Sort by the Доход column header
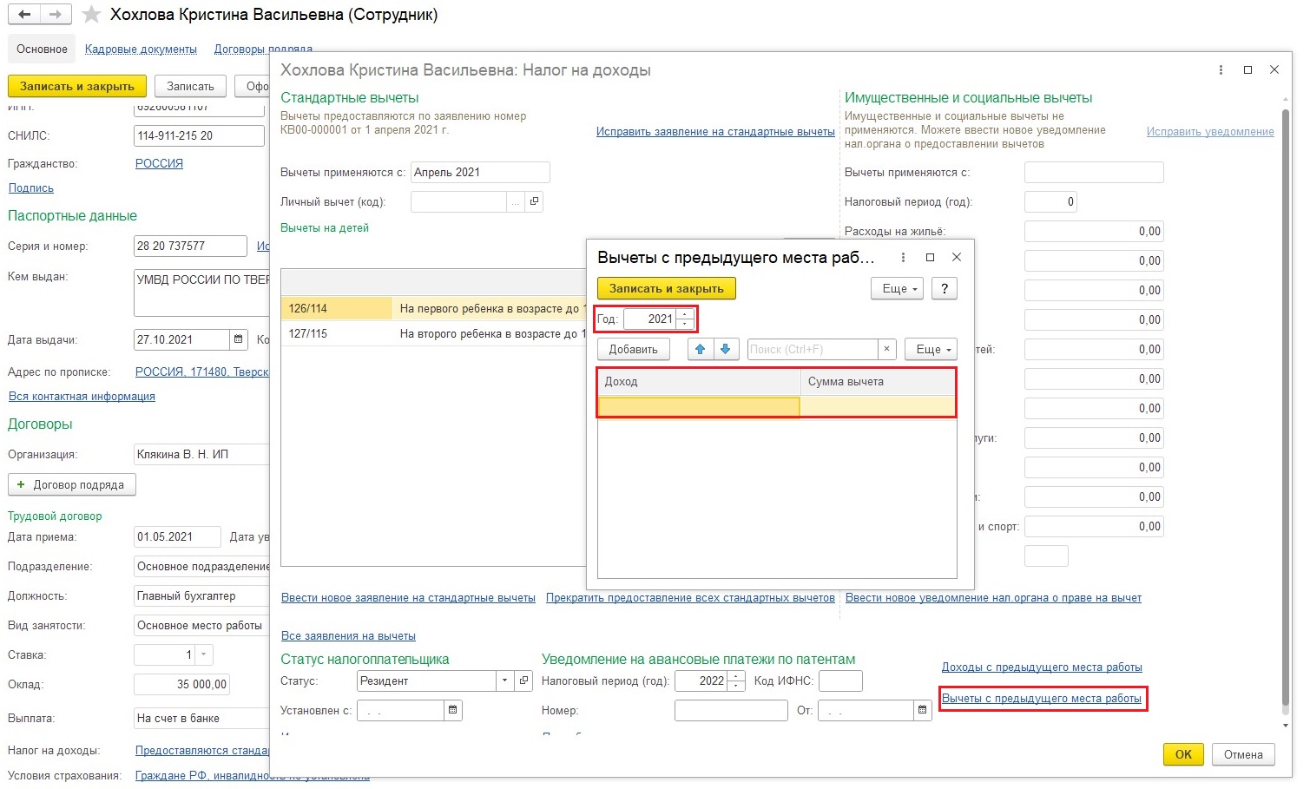This screenshot has width=1310, height=789. (x=699, y=382)
